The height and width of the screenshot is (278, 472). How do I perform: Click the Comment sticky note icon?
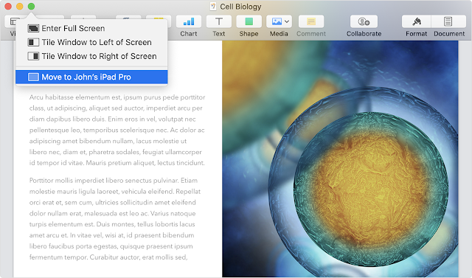pos(311,21)
